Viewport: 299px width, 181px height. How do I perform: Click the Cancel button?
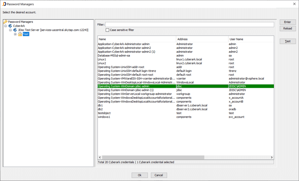coord(159,175)
